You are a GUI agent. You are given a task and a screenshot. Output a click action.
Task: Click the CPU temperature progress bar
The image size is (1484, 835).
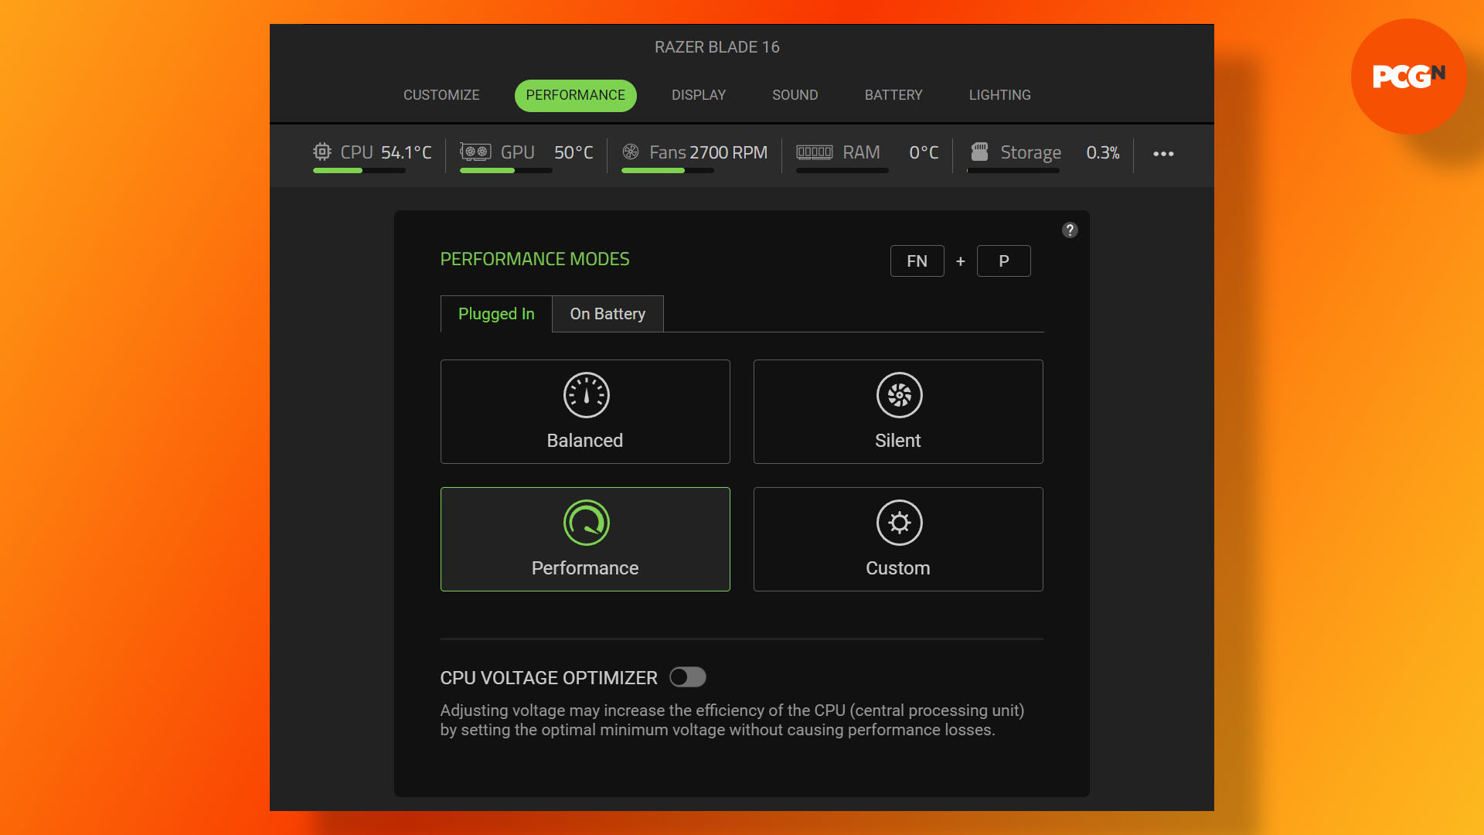[359, 170]
